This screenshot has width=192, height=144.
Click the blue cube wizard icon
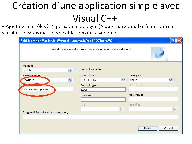tap(159, 54)
